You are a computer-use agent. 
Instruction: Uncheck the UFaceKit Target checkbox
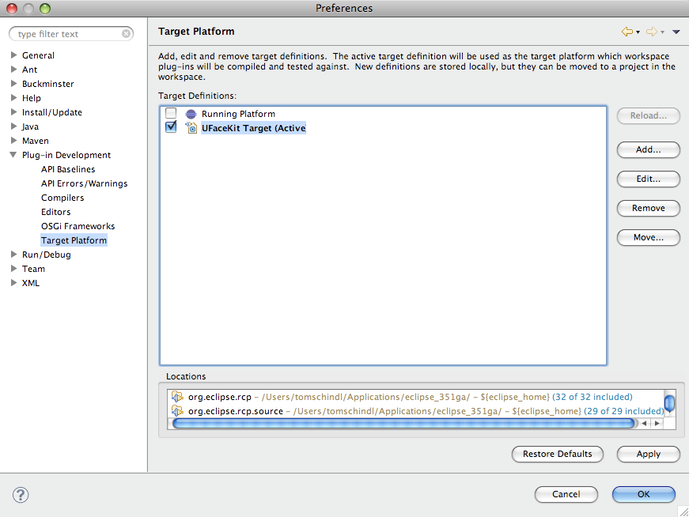click(171, 127)
